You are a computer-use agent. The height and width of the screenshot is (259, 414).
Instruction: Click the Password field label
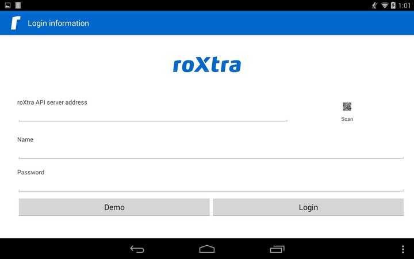point(30,172)
